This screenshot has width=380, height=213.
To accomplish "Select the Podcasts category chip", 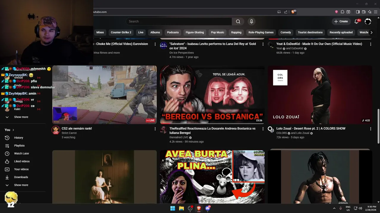I will click(x=173, y=32).
